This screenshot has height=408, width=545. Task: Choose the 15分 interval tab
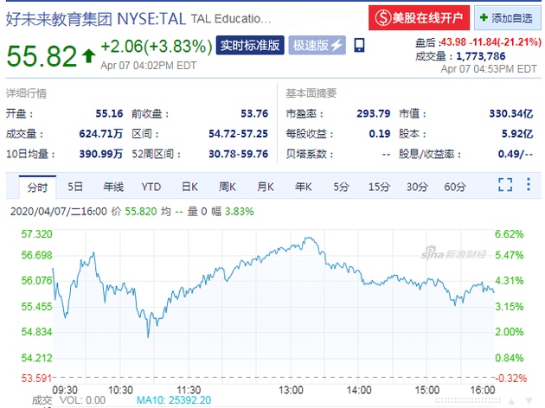pos(379,186)
